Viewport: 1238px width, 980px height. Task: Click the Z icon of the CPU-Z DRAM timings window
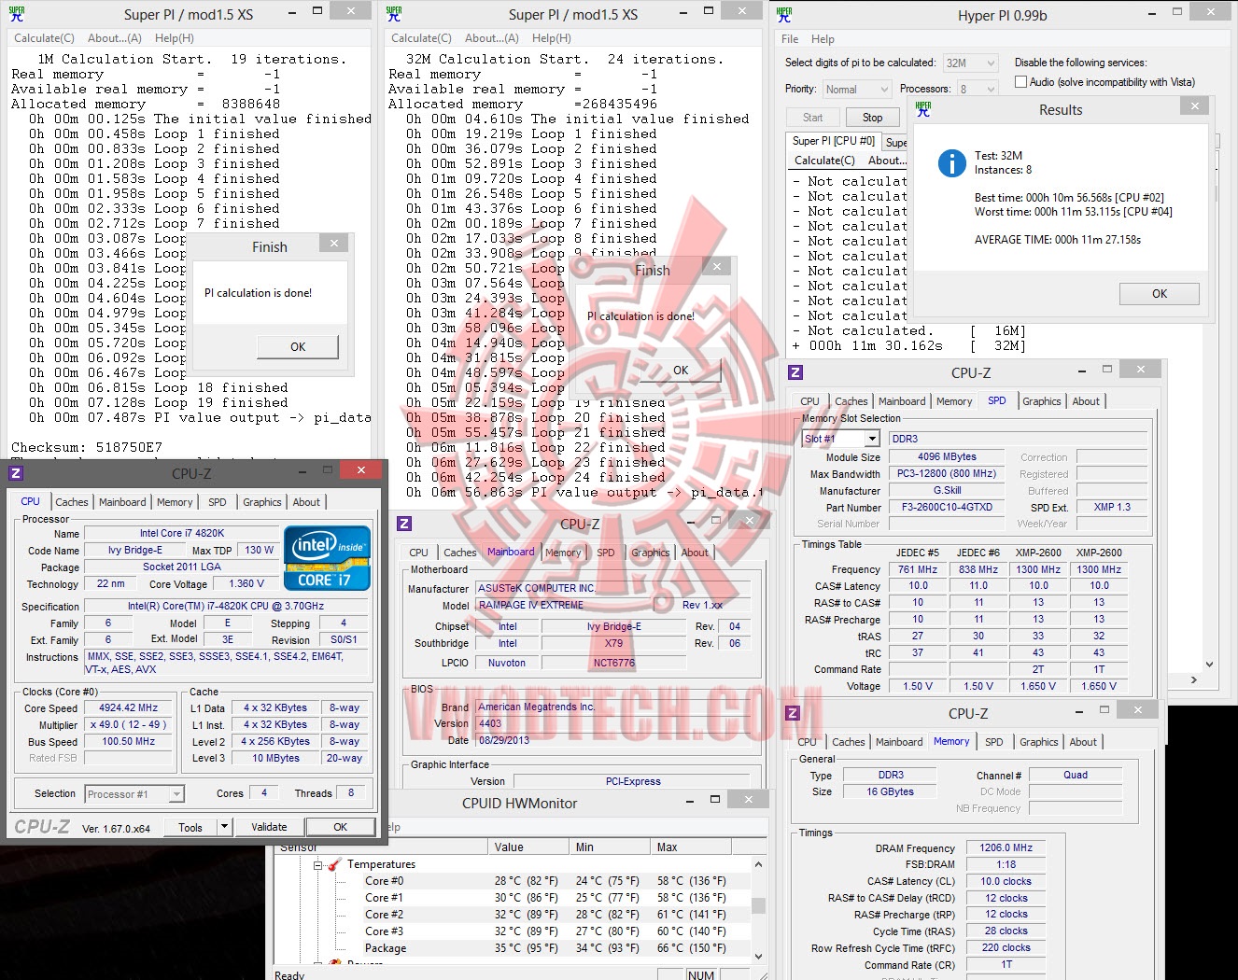coord(793,713)
